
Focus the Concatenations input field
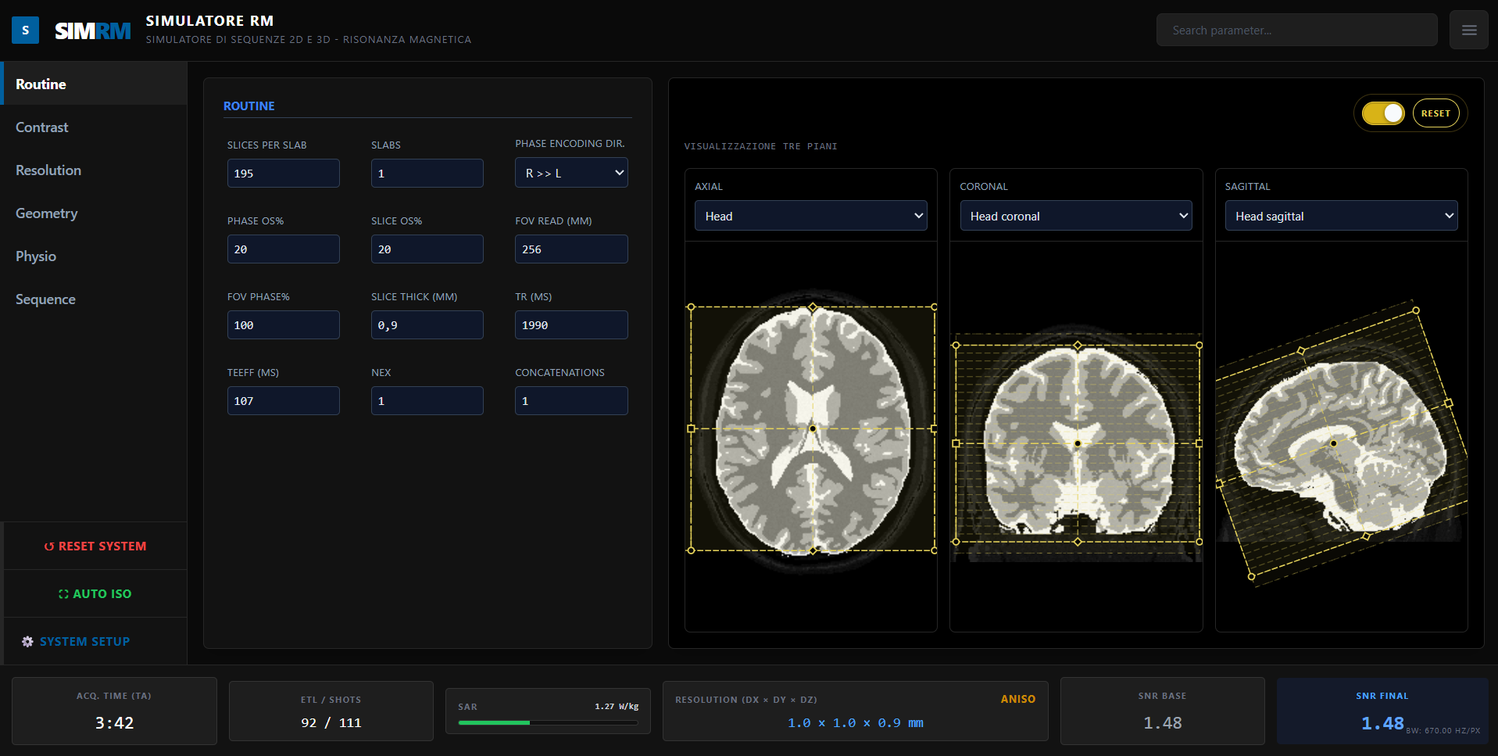pos(571,400)
